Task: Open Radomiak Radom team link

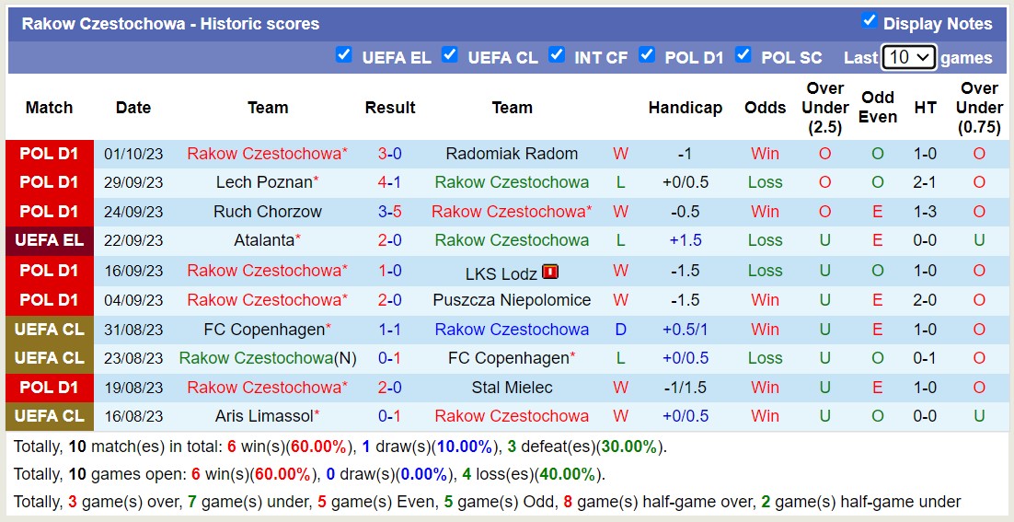Action: tap(513, 154)
